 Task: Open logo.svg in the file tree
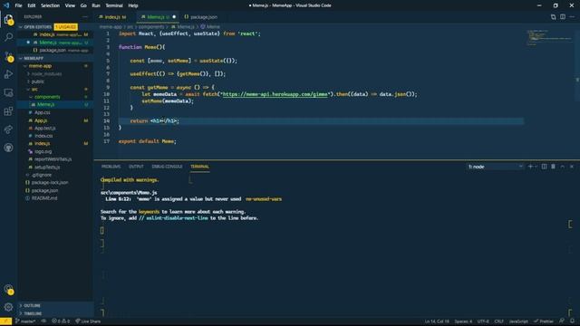(x=43, y=151)
